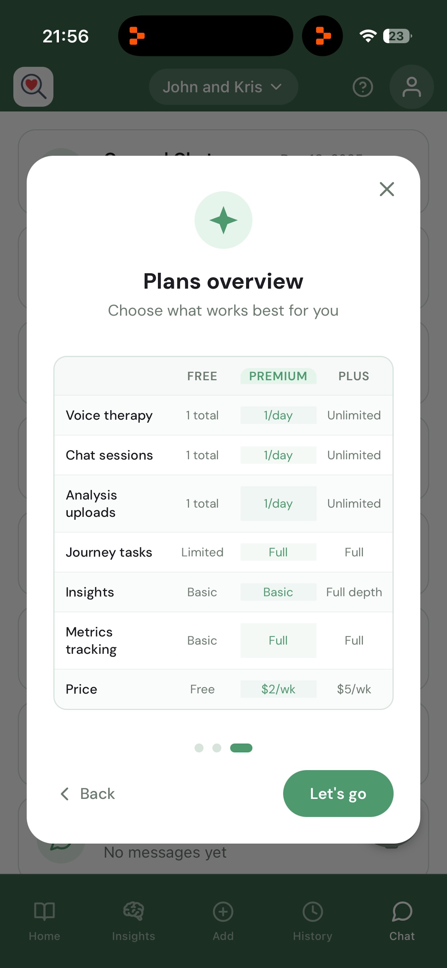Select the PLUS plan column
This screenshot has width=447, height=968.
(353, 376)
